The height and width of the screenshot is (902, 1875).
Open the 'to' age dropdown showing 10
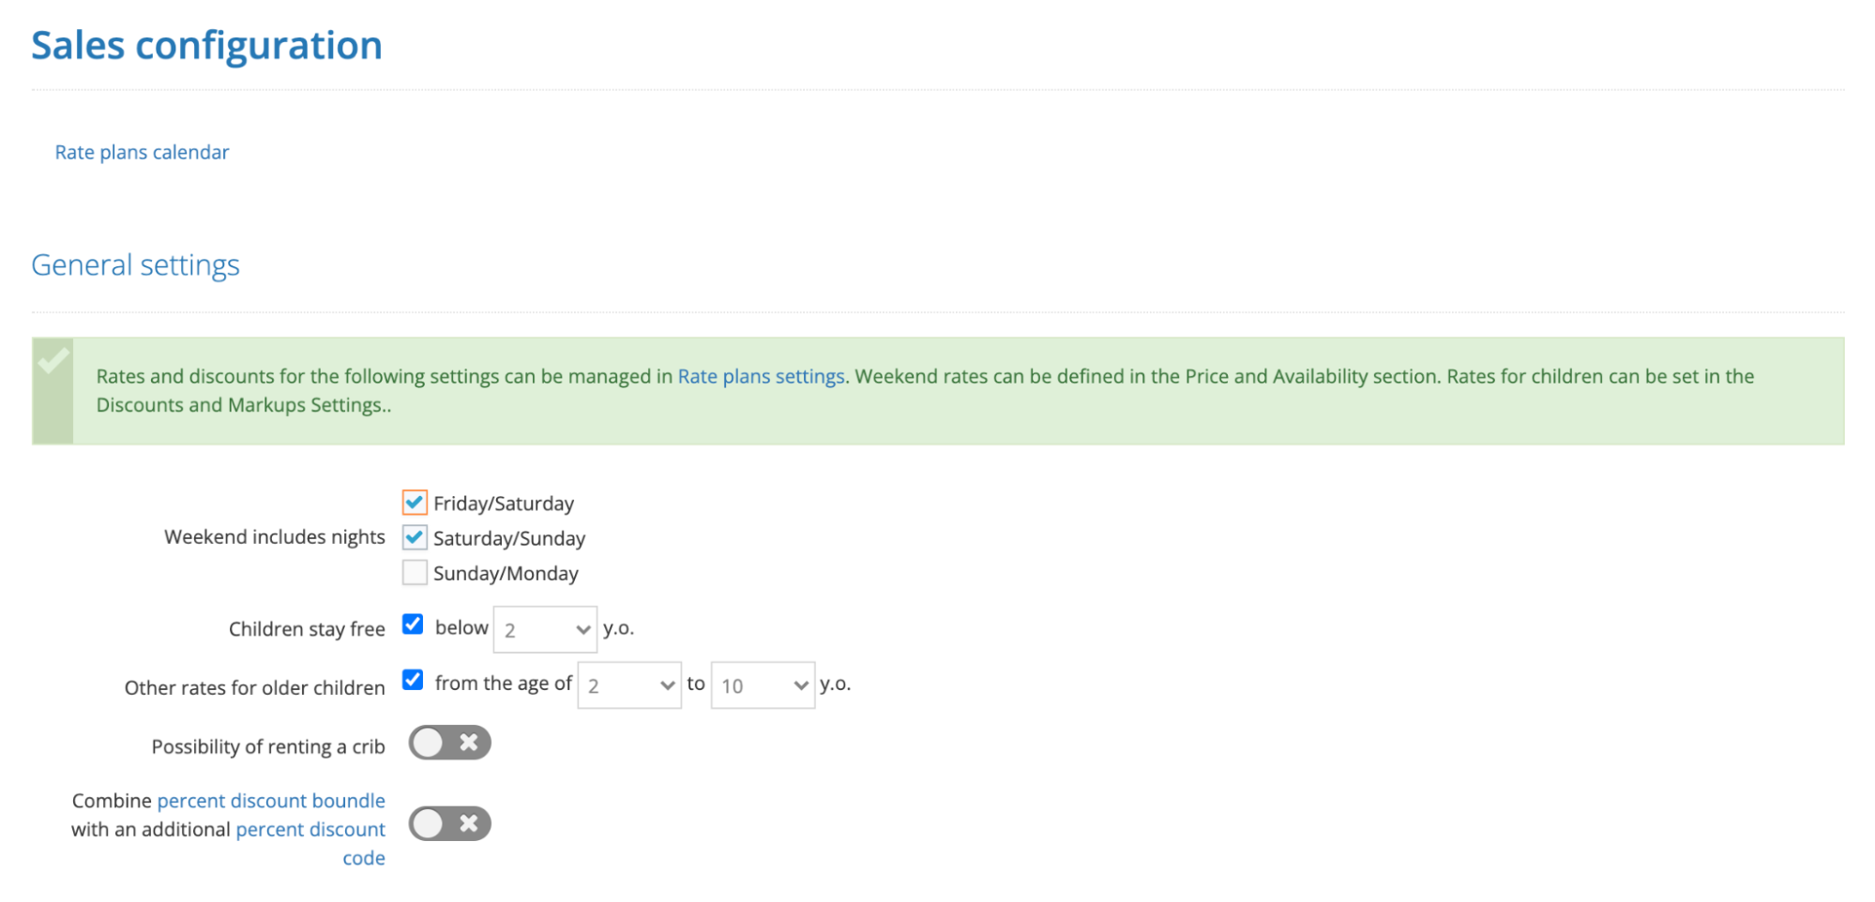[763, 685]
